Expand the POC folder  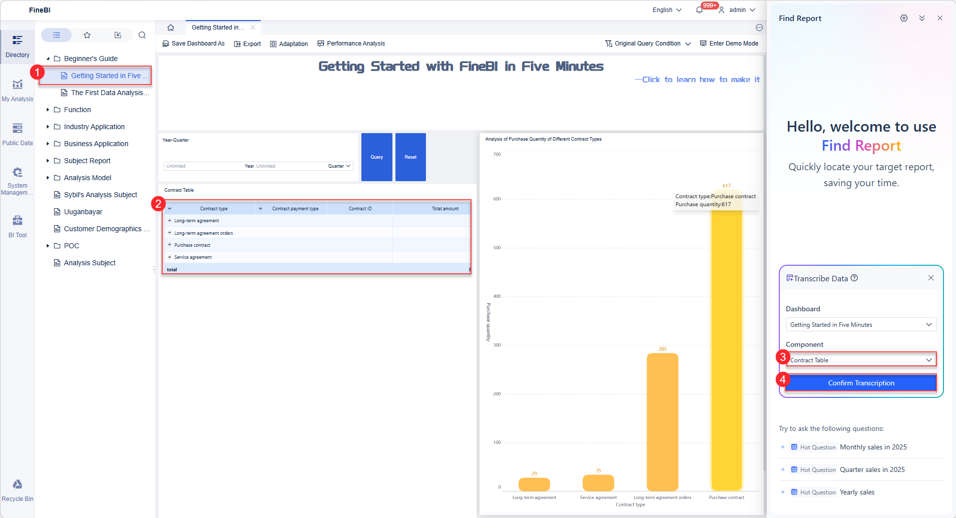(48, 246)
